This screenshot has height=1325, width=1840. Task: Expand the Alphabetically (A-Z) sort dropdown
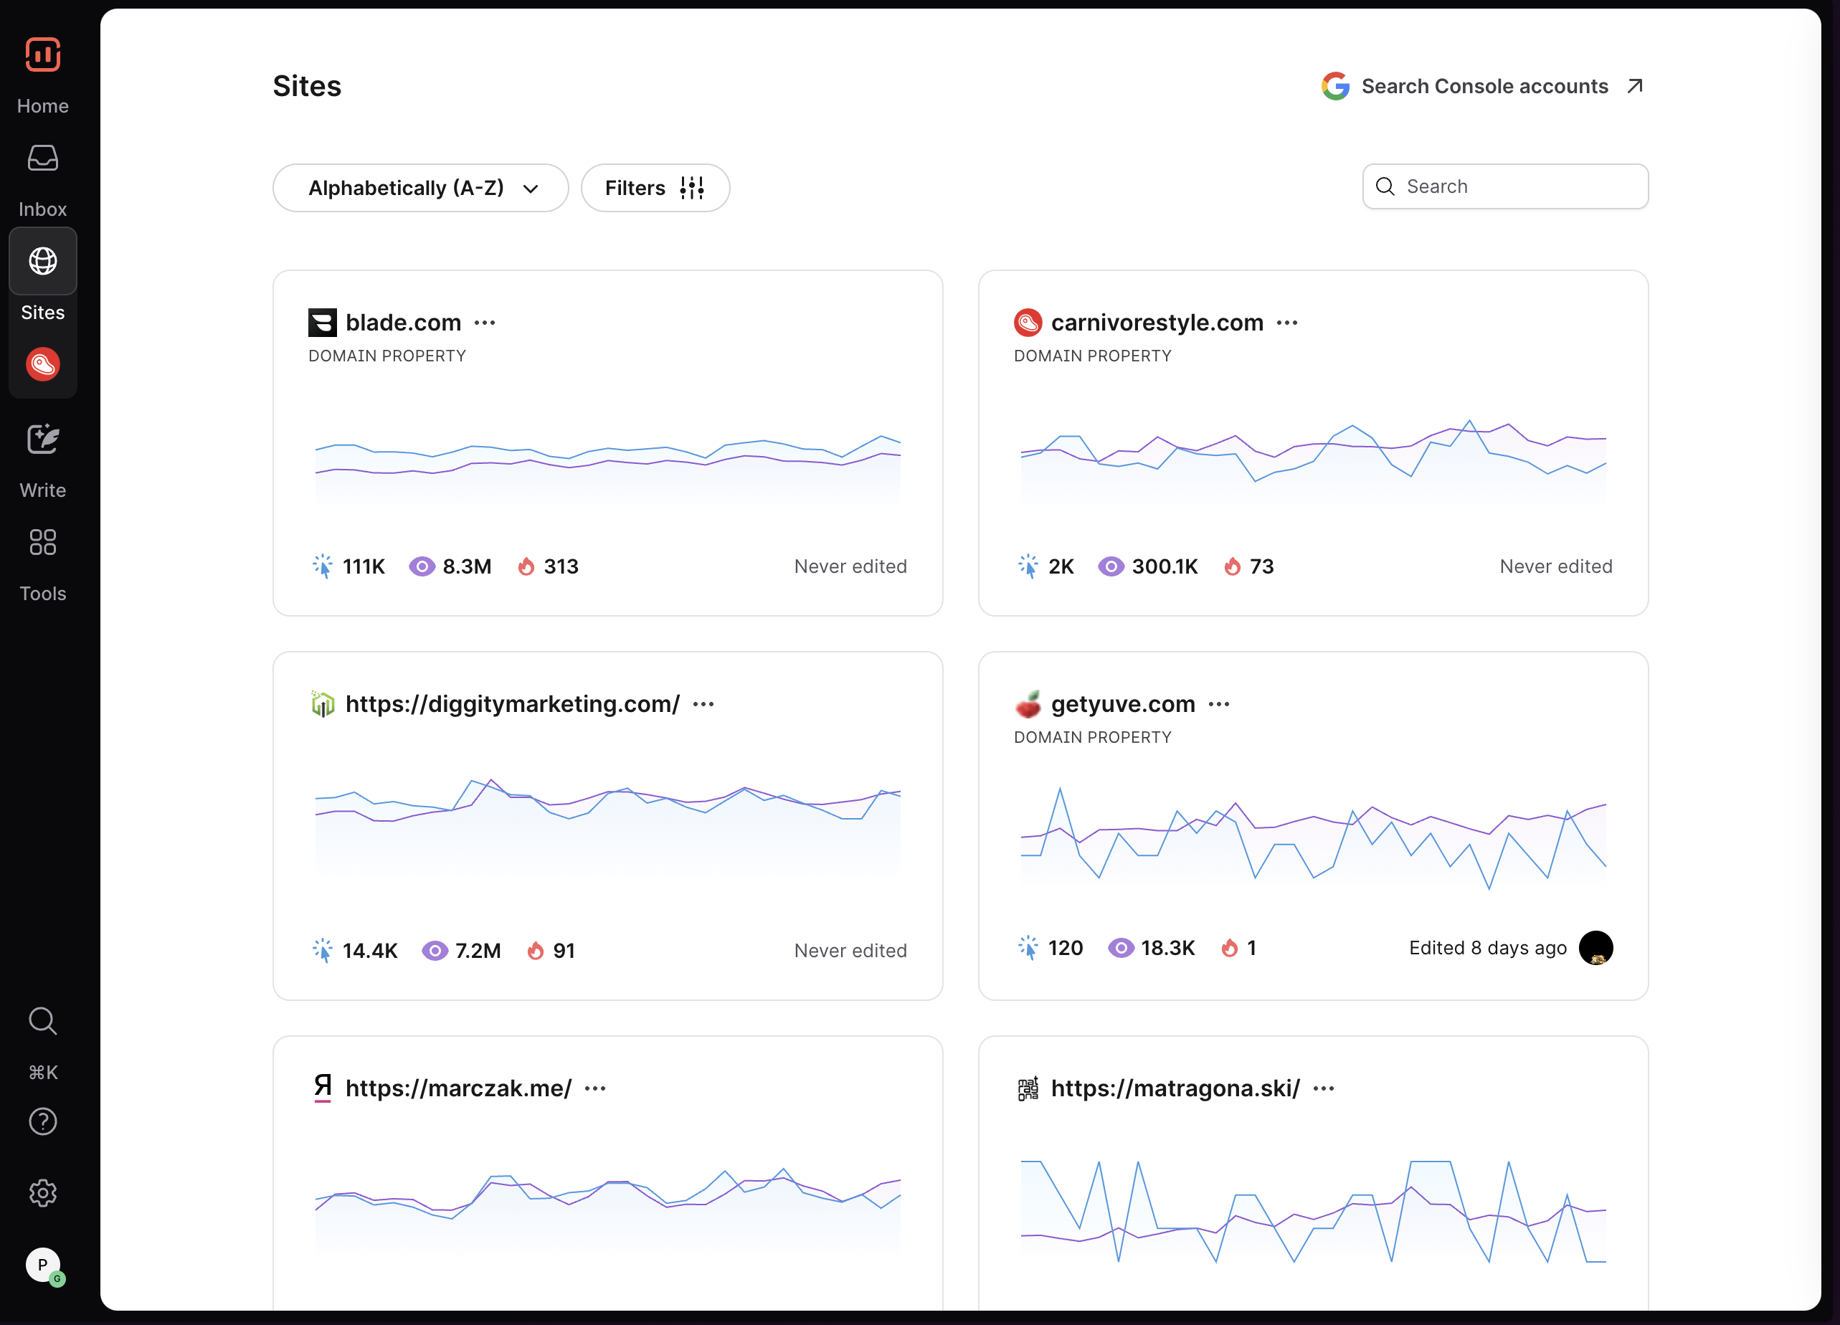point(420,189)
